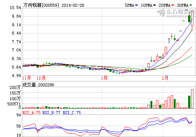Click the 2月 month label
The width and height of the screenshot is (196, 137).
pyautogui.click(x=165, y=78)
